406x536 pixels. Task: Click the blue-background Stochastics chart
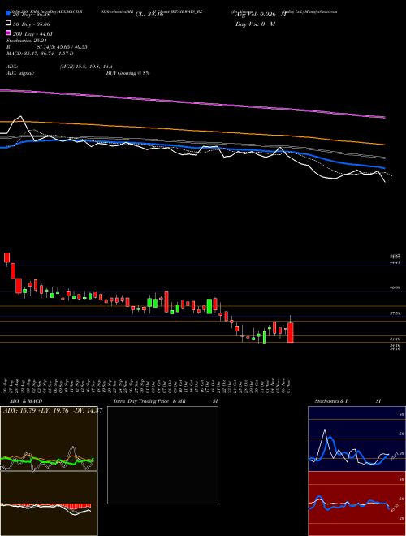click(x=356, y=439)
